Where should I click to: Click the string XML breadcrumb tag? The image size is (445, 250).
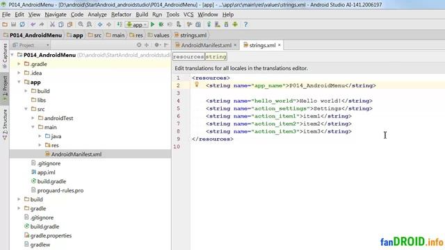[x=216, y=57]
